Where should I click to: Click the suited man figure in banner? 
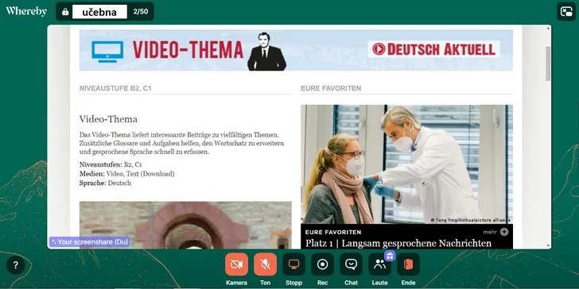click(266, 52)
